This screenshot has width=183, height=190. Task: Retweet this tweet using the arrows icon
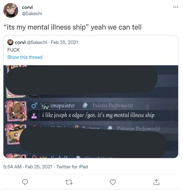[69, 182]
